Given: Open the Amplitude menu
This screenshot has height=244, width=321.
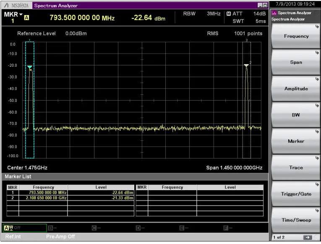Looking at the screenshot, I should click(296, 89).
